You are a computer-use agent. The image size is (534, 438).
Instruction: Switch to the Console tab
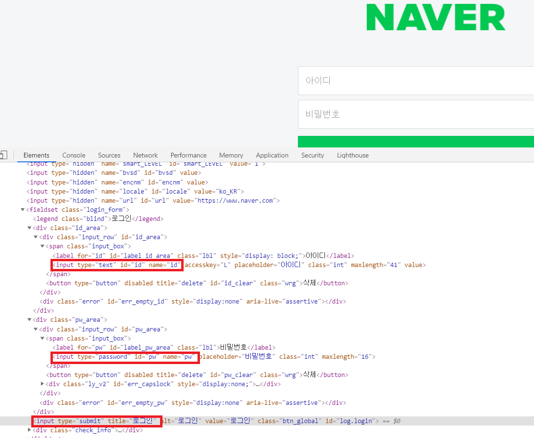74,155
